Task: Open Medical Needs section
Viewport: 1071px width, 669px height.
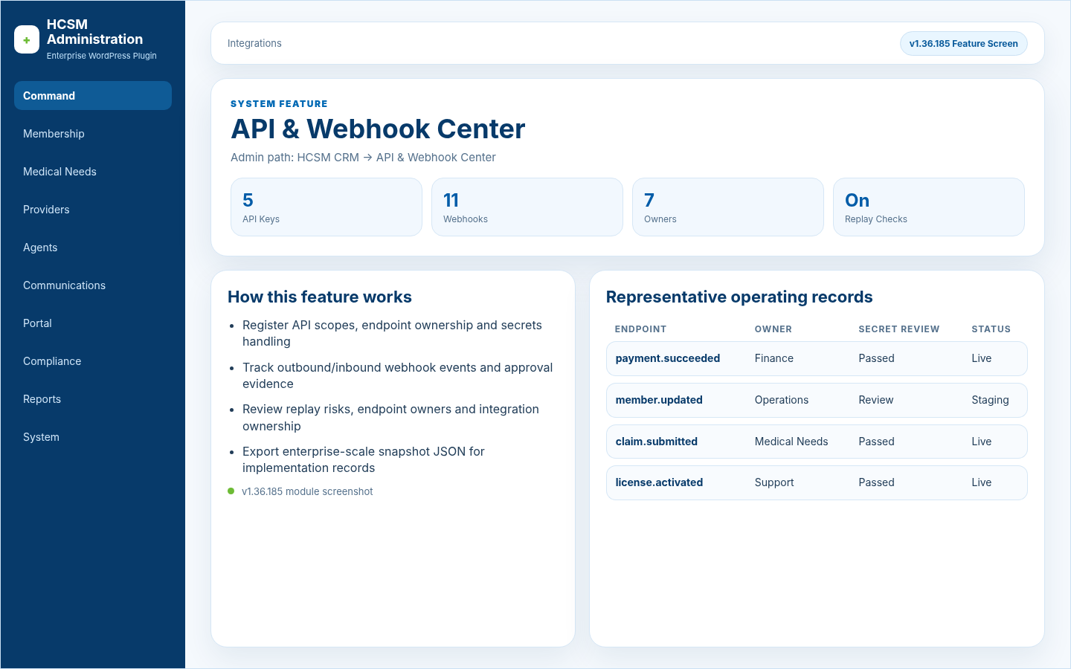Action: pos(93,172)
